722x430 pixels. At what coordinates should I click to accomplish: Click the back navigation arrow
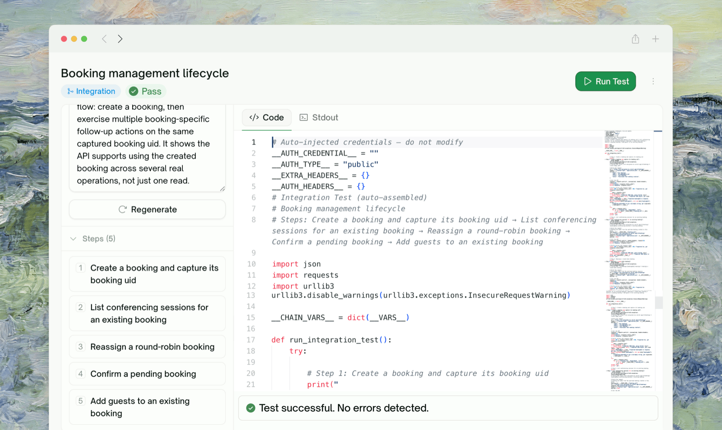104,39
